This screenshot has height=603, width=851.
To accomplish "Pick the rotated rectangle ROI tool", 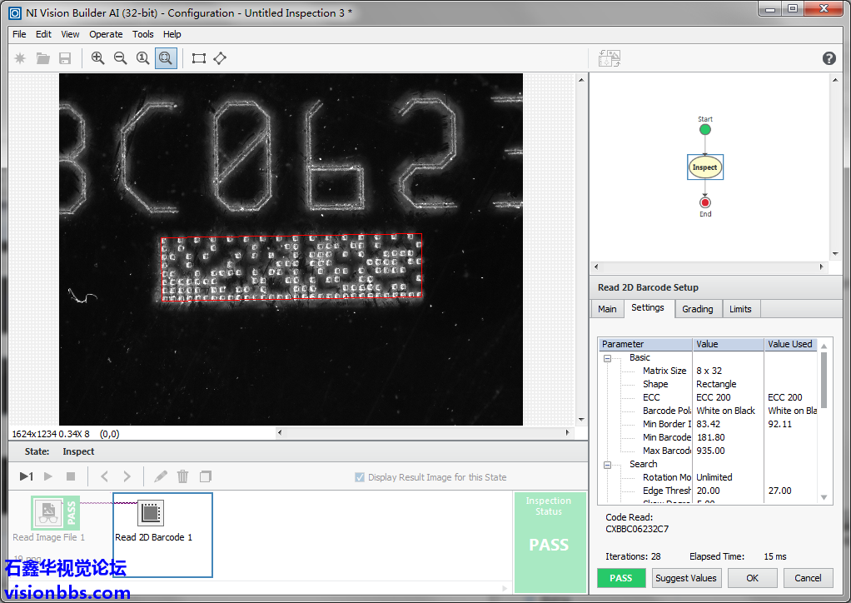I will pos(220,58).
